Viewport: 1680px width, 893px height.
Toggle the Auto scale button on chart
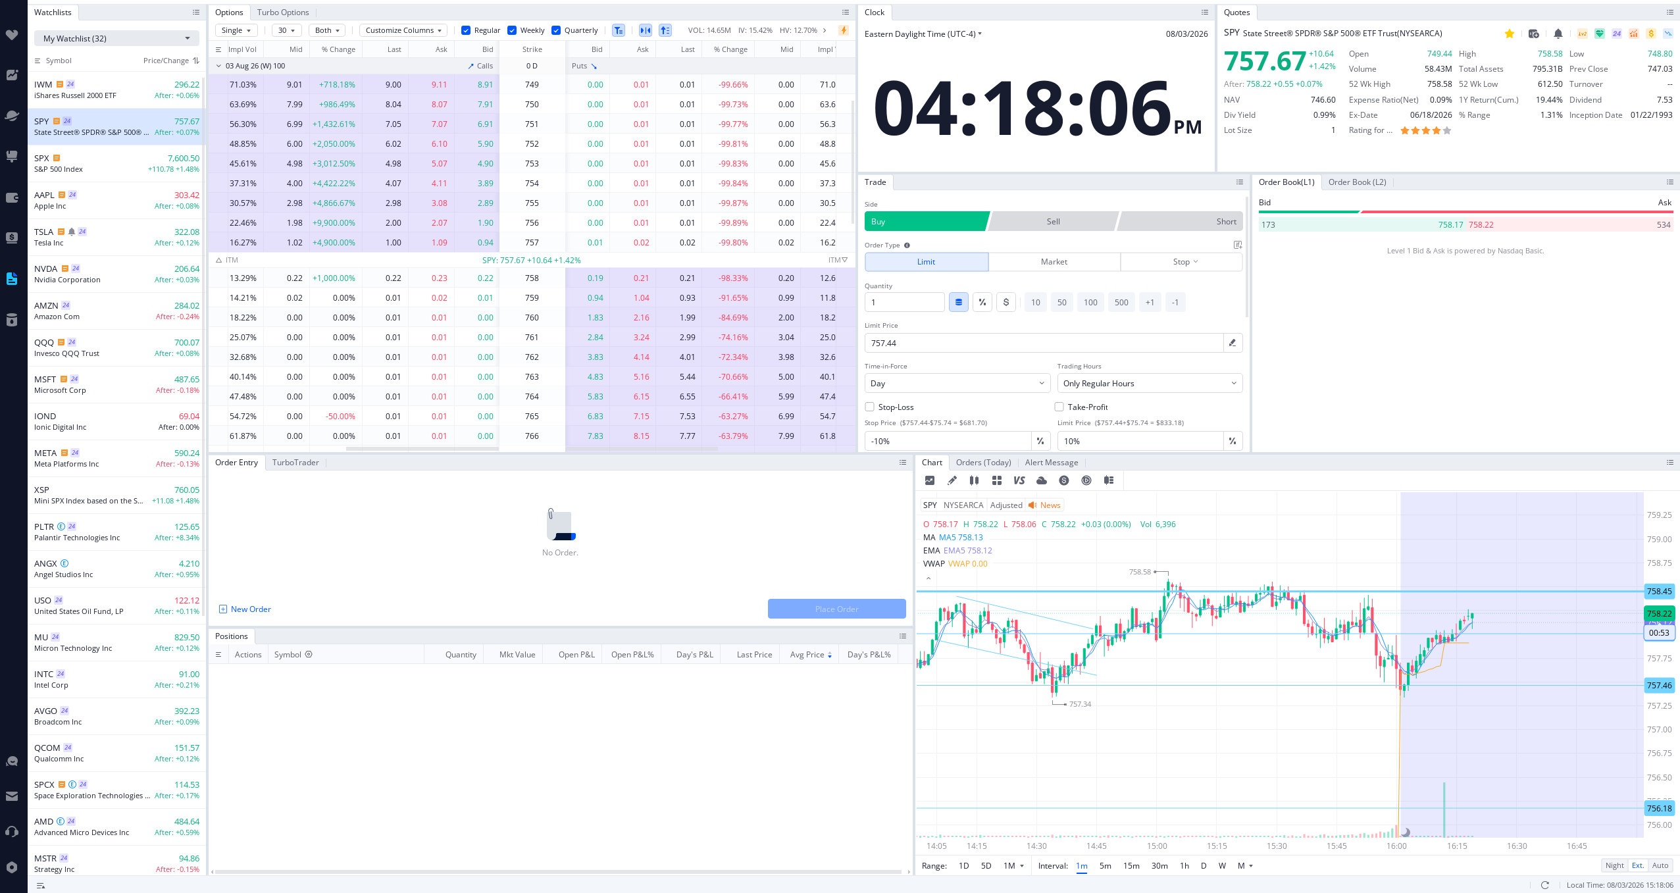1660,865
